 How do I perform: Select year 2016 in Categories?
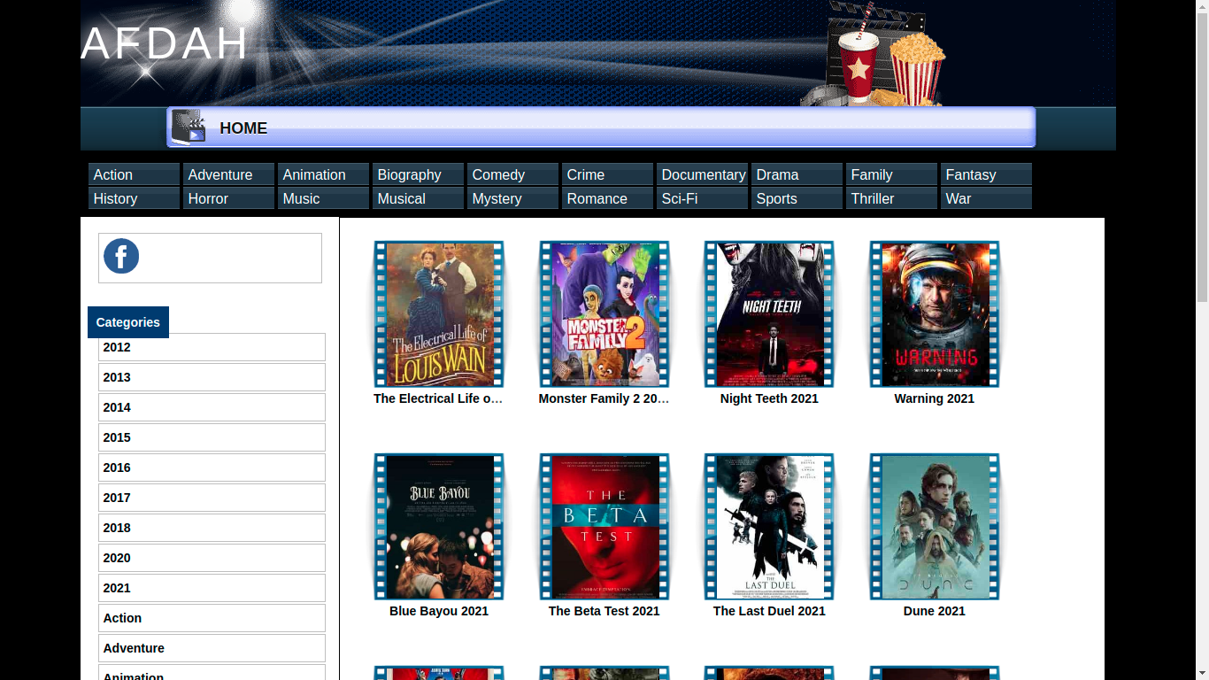212,467
